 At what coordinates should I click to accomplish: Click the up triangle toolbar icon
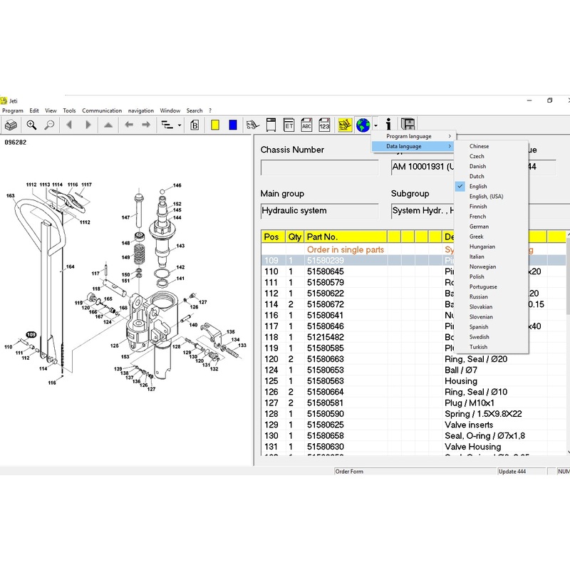click(x=108, y=125)
